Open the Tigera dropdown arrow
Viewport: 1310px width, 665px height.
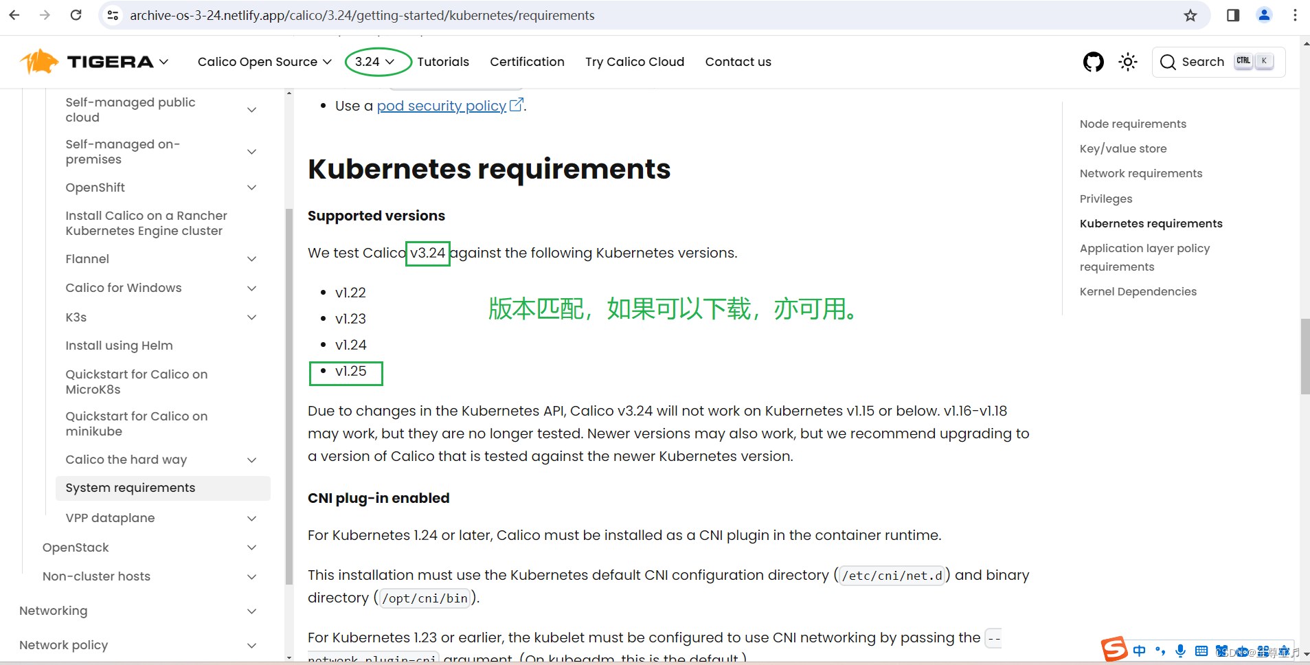coord(164,62)
